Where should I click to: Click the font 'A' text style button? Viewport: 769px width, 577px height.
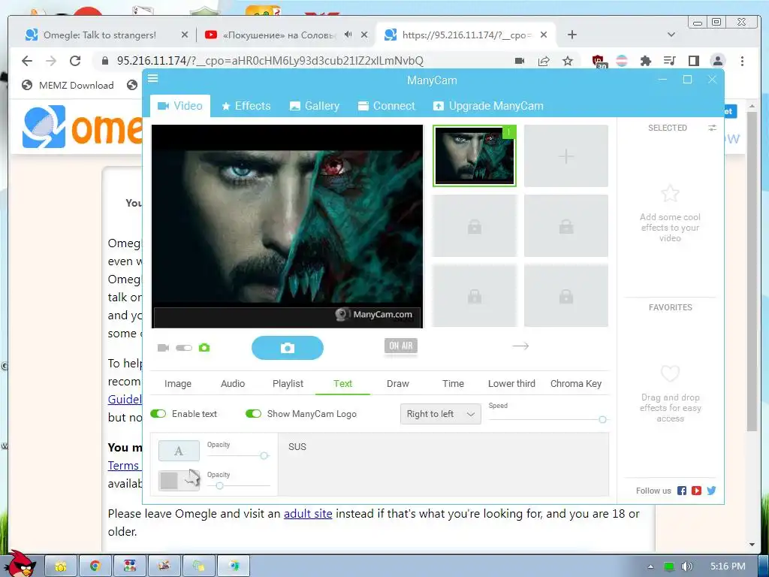pos(179,451)
